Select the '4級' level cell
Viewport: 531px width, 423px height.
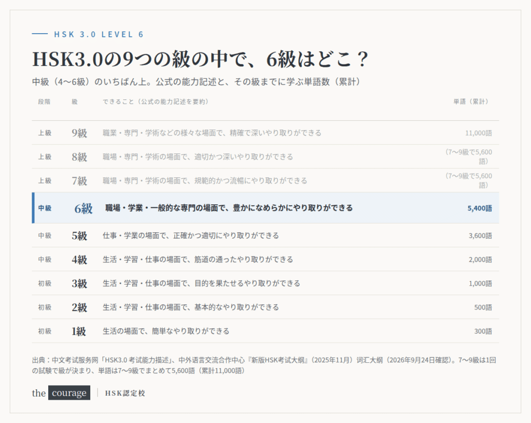coord(79,260)
